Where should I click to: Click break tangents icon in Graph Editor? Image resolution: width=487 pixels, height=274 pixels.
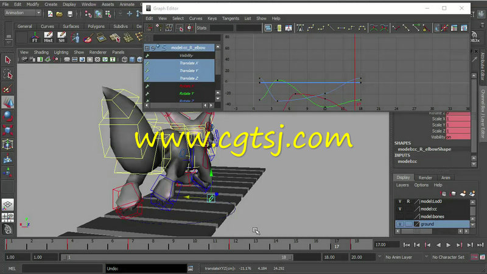click(x=396, y=28)
